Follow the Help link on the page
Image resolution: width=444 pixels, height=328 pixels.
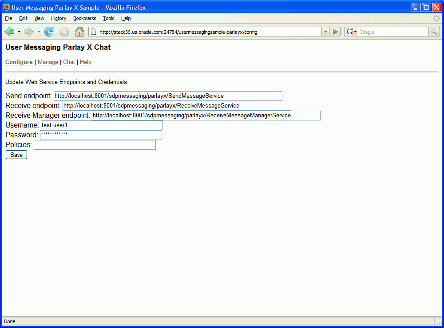(x=86, y=62)
